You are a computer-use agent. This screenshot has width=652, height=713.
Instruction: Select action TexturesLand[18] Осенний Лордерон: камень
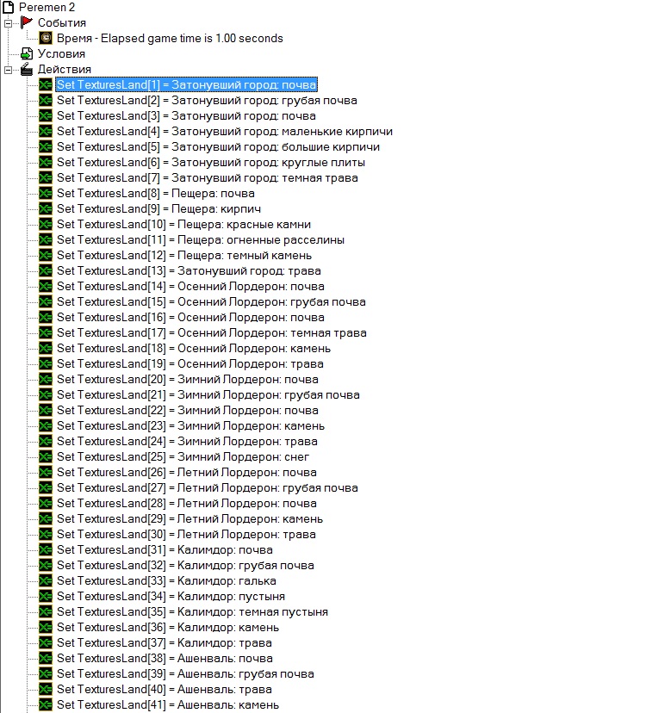194,348
